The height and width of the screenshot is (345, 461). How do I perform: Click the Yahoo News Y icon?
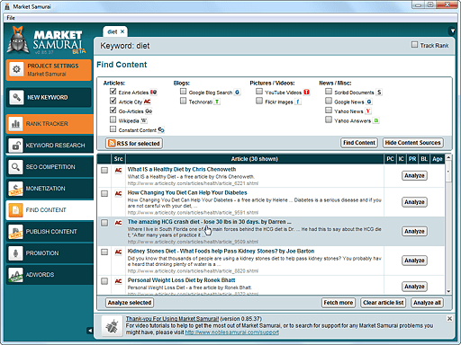click(368, 111)
